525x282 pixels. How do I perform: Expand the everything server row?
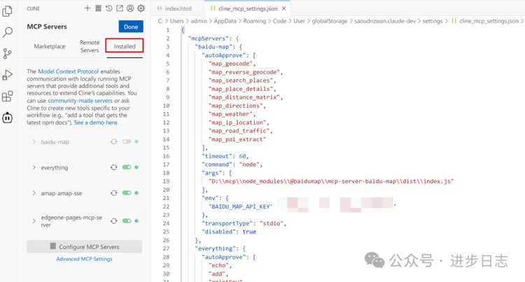(x=34, y=167)
